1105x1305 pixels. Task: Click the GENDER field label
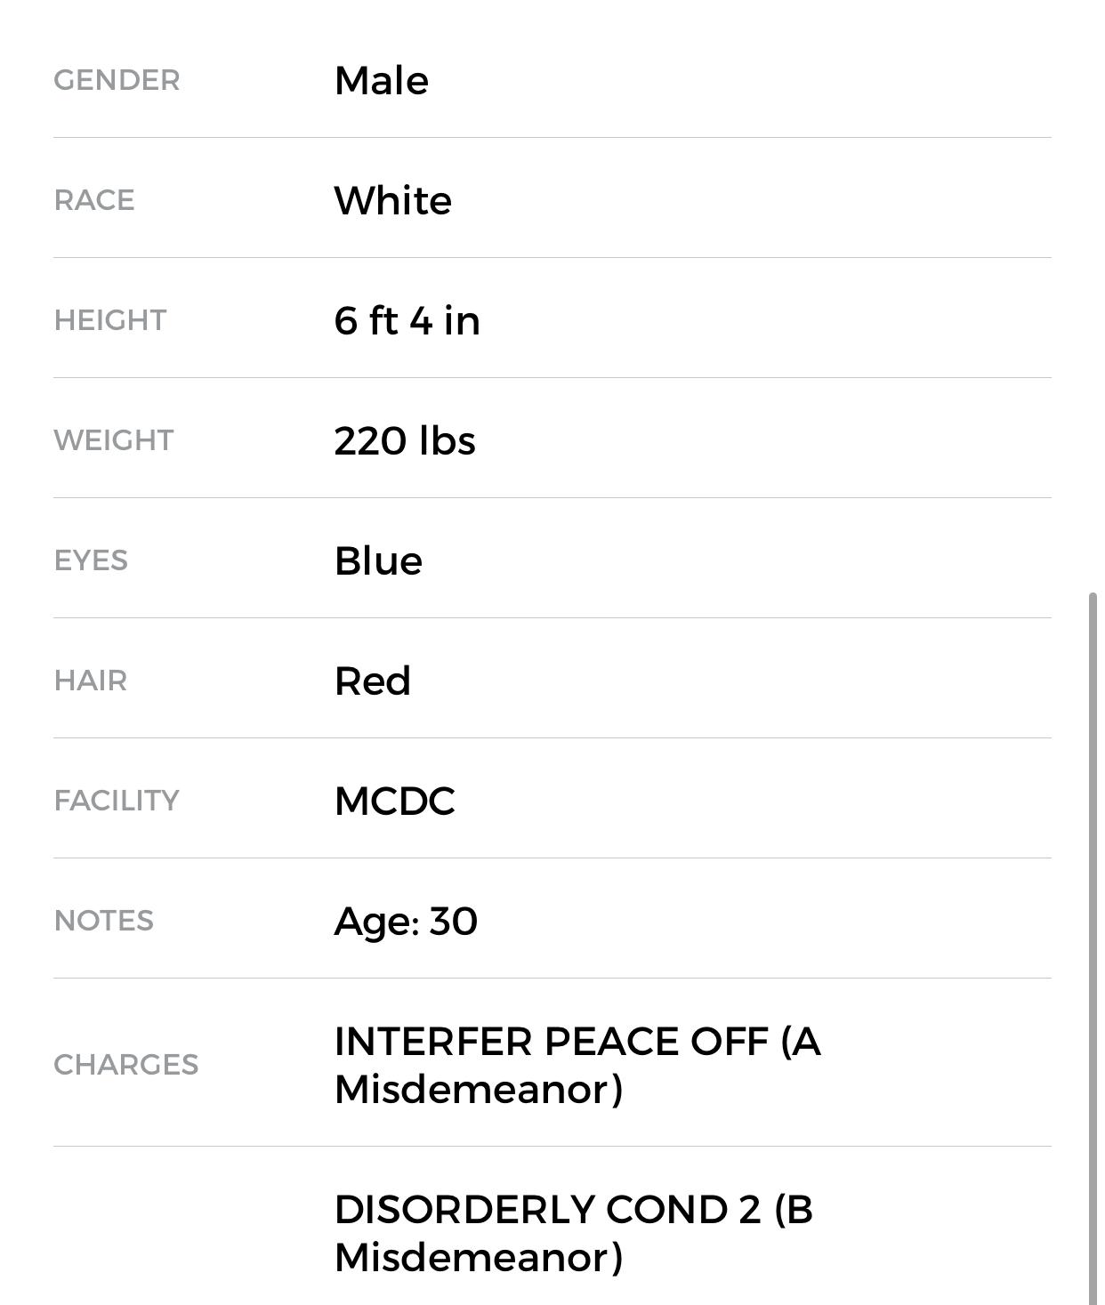[117, 80]
